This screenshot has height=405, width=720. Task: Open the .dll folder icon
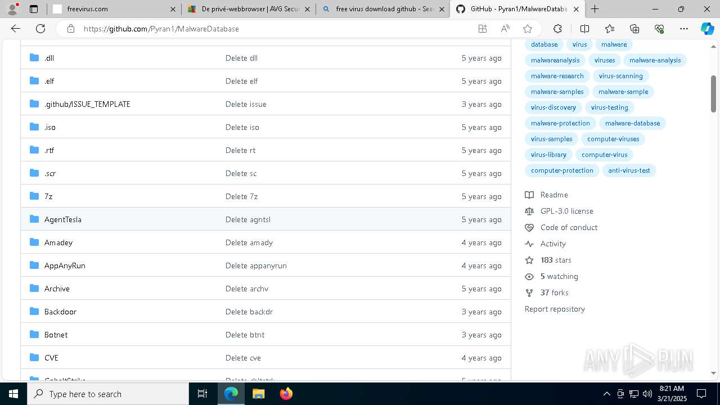point(34,57)
